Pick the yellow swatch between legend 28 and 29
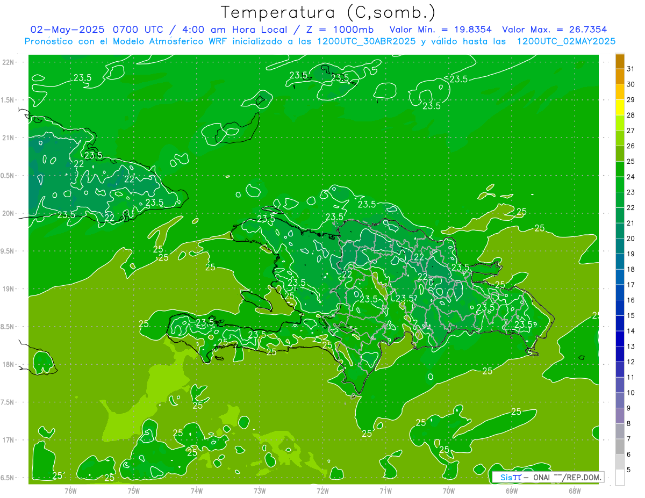This screenshot has height=498, width=645. pyautogui.click(x=620, y=107)
